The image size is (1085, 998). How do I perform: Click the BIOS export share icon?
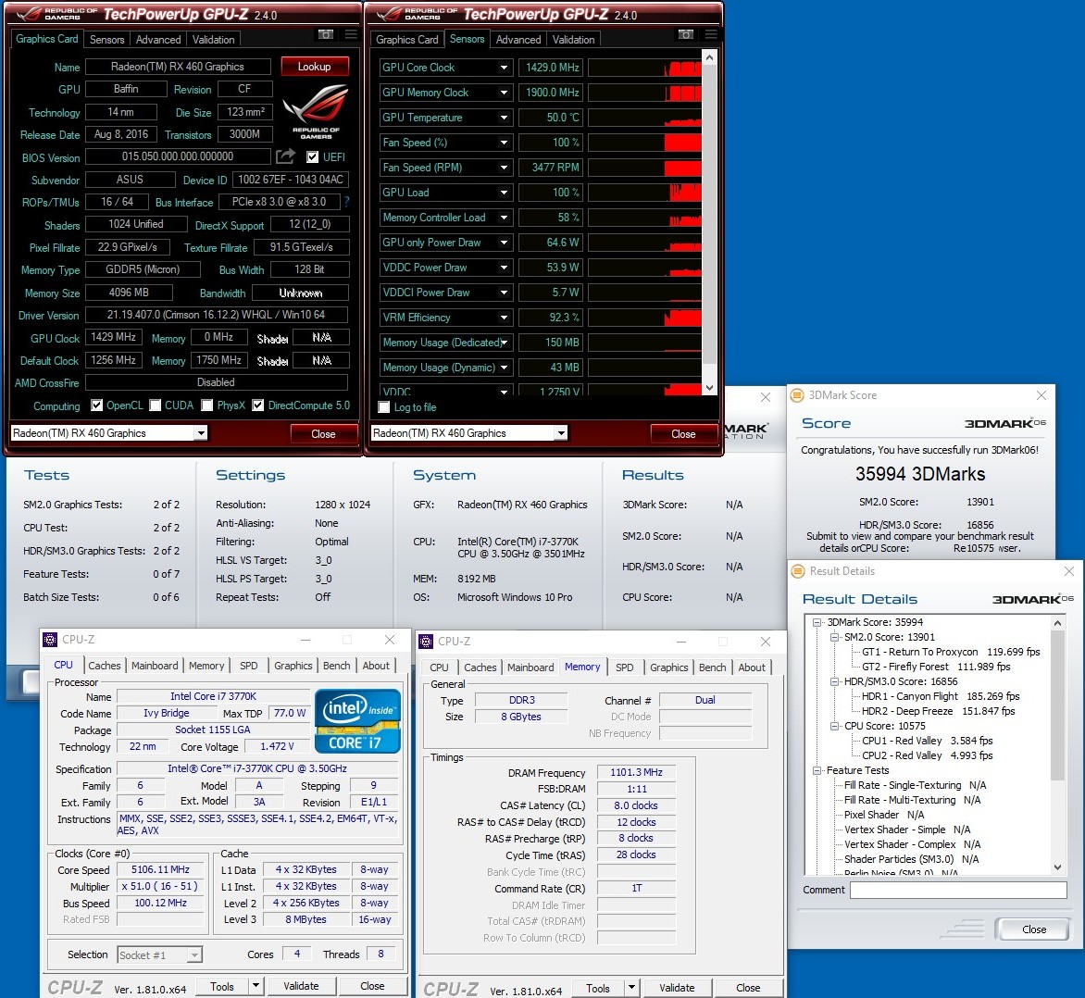click(285, 156)
